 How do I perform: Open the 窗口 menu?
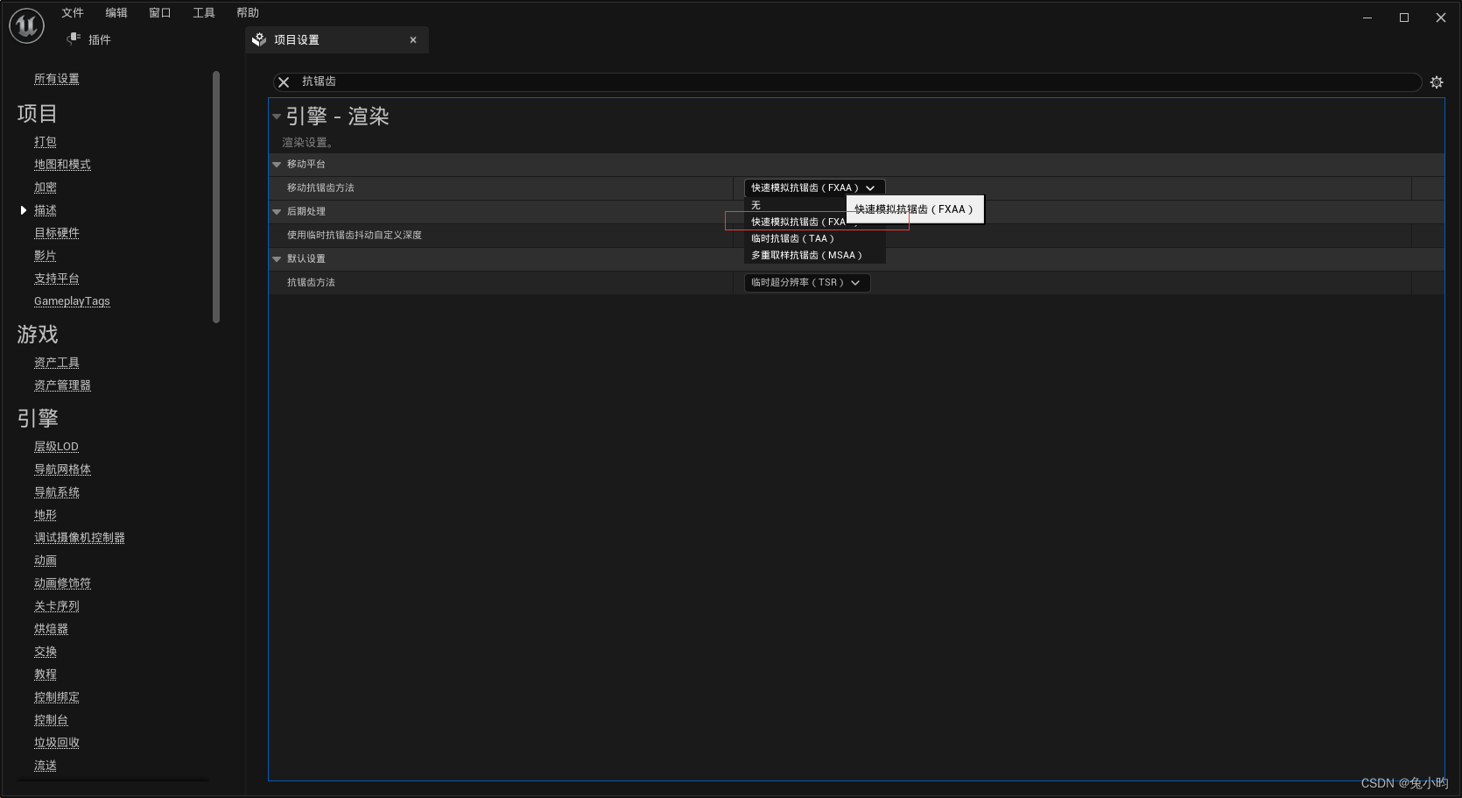coord(160,12)
